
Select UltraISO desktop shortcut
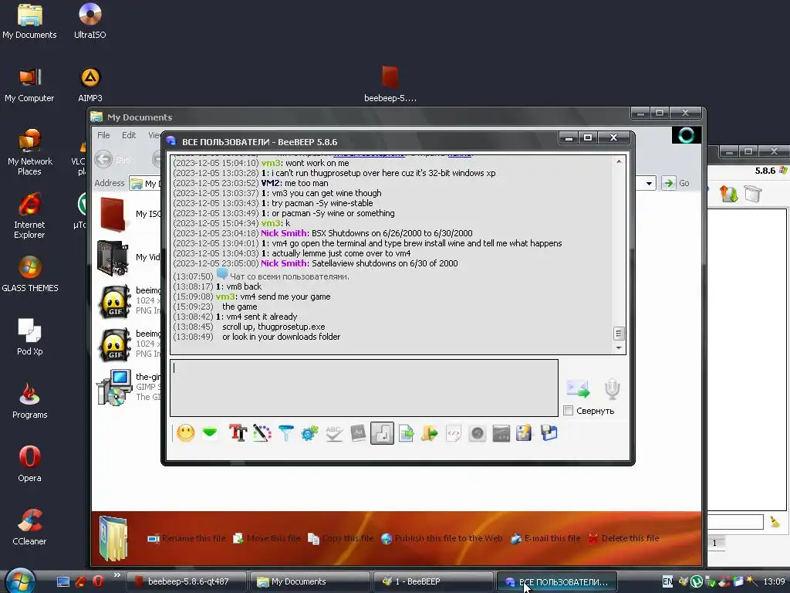point(89,21)
